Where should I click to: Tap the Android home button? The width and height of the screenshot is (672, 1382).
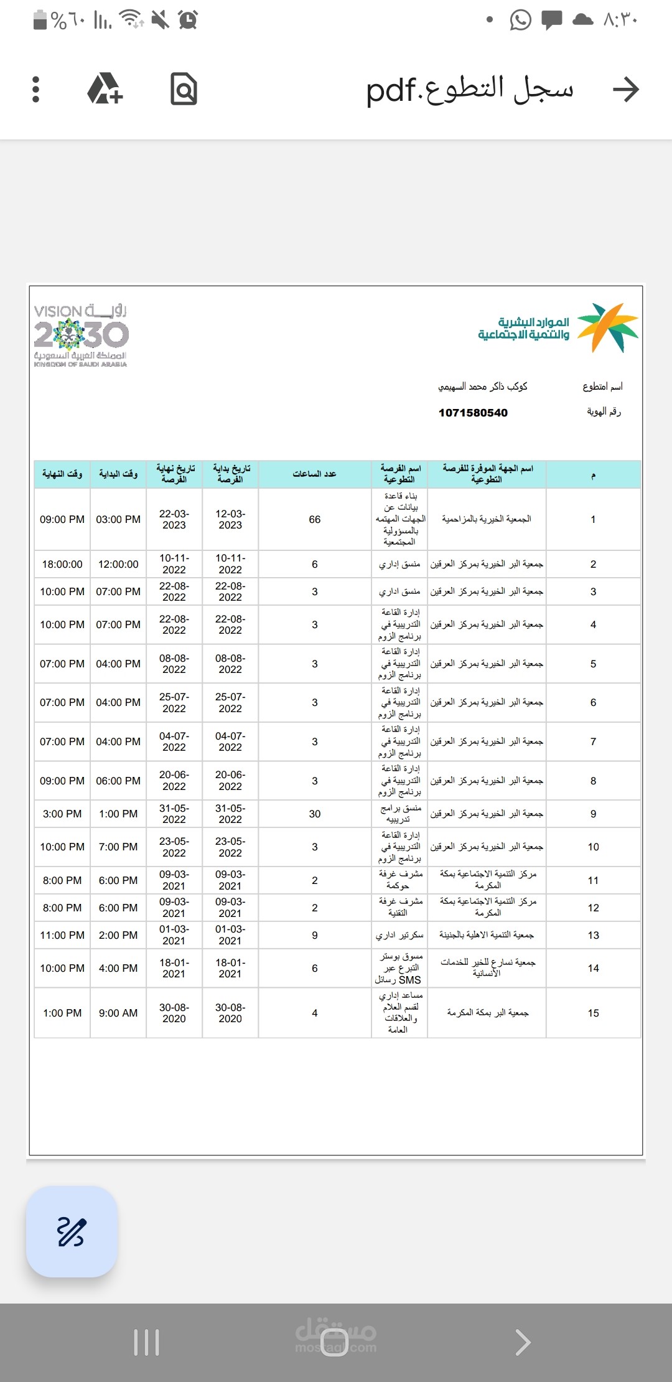tap(335, 1342)
